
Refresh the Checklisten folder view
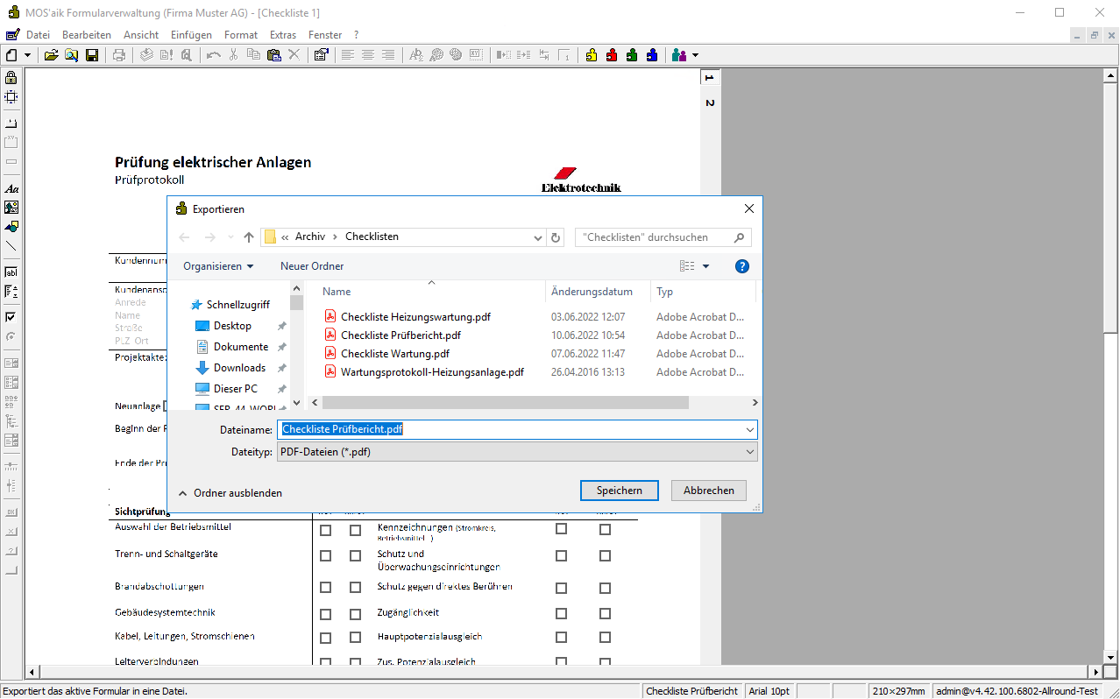point(556,237)
